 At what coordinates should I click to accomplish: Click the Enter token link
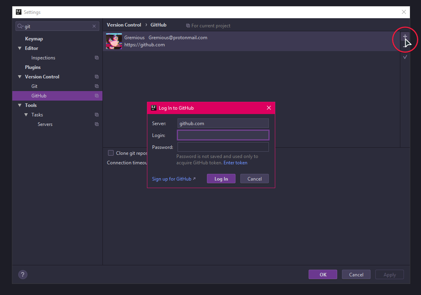click(x=236, y=163)
